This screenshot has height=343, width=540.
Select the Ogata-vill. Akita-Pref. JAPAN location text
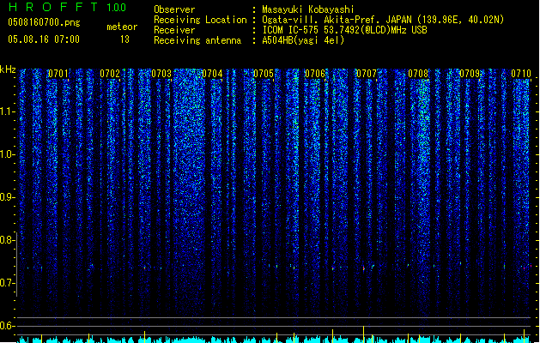point(383,20)
